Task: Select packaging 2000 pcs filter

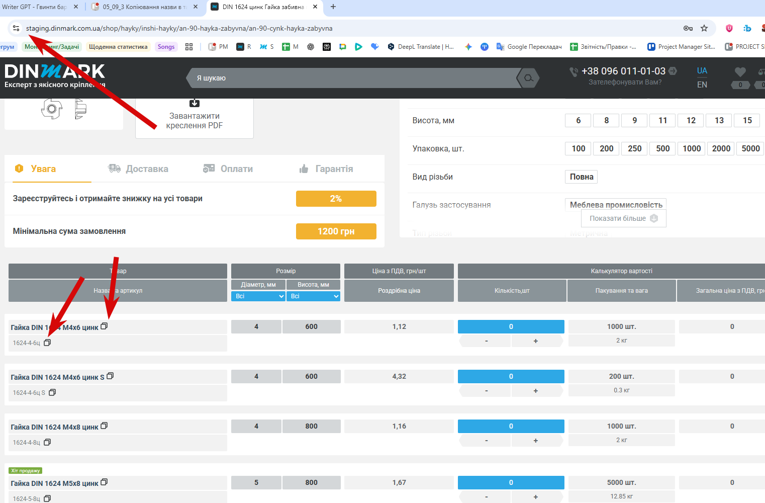Action: point(721,148)
